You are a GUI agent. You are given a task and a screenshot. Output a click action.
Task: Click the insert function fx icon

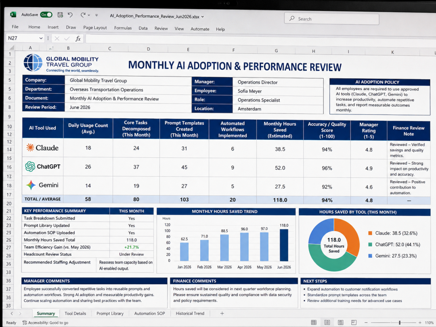click(x=78, y=39)
